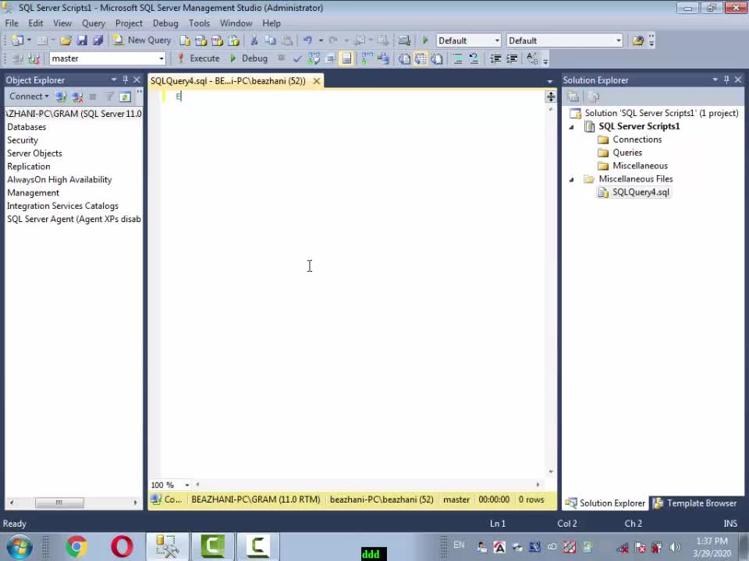Undo the last action in toolbar
Viewport: 749px width, 561px height.
(x=307, y=41)
